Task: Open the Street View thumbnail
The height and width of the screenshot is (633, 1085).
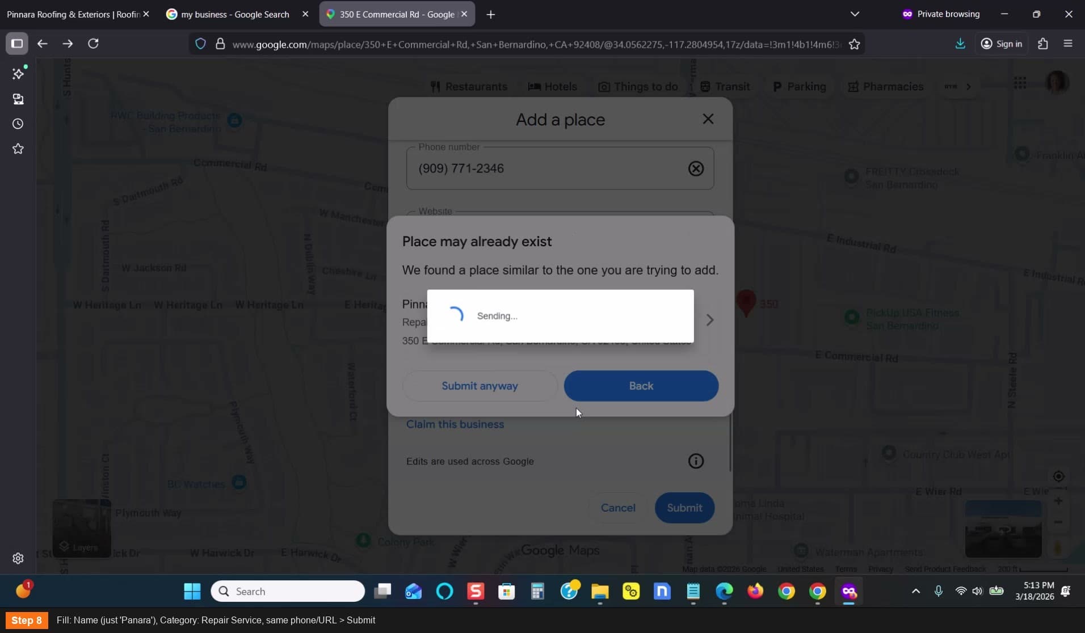Action: [x=1003, y=529]
